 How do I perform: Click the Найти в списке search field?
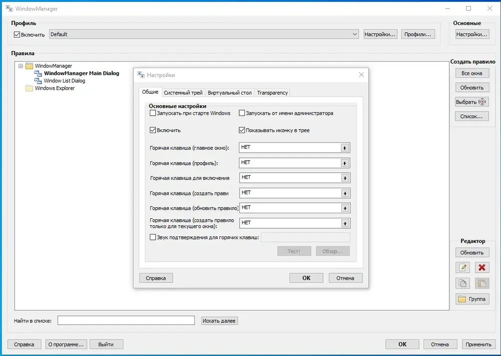coord(126,320)
